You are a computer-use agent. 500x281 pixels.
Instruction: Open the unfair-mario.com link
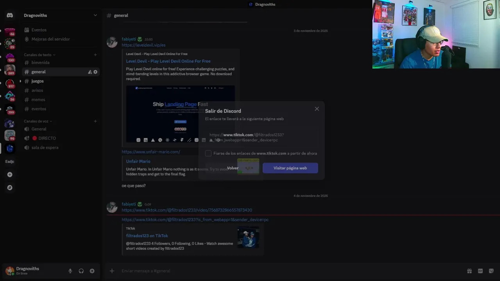click(x=151, y=152)
